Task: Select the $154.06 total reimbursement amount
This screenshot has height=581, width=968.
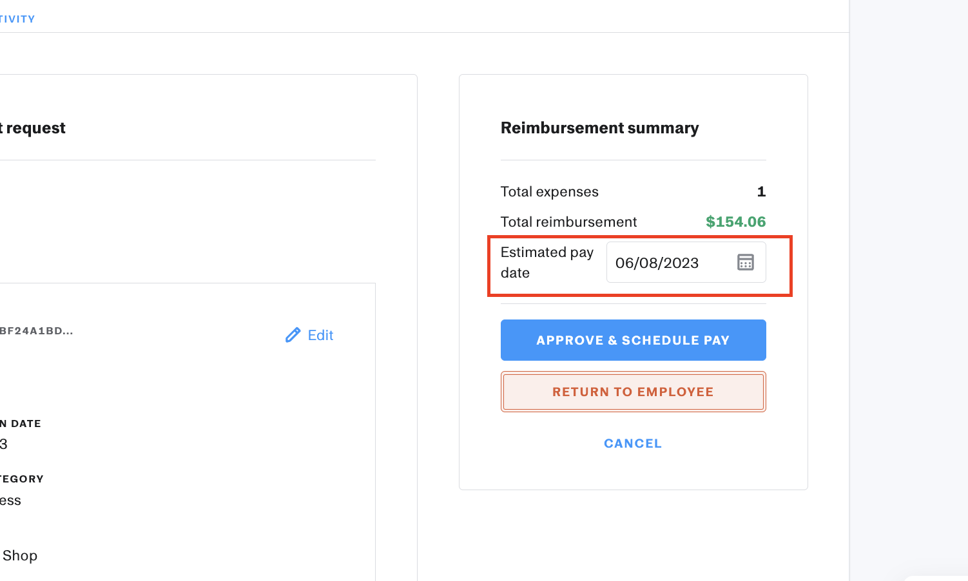Action: [735, 222]
